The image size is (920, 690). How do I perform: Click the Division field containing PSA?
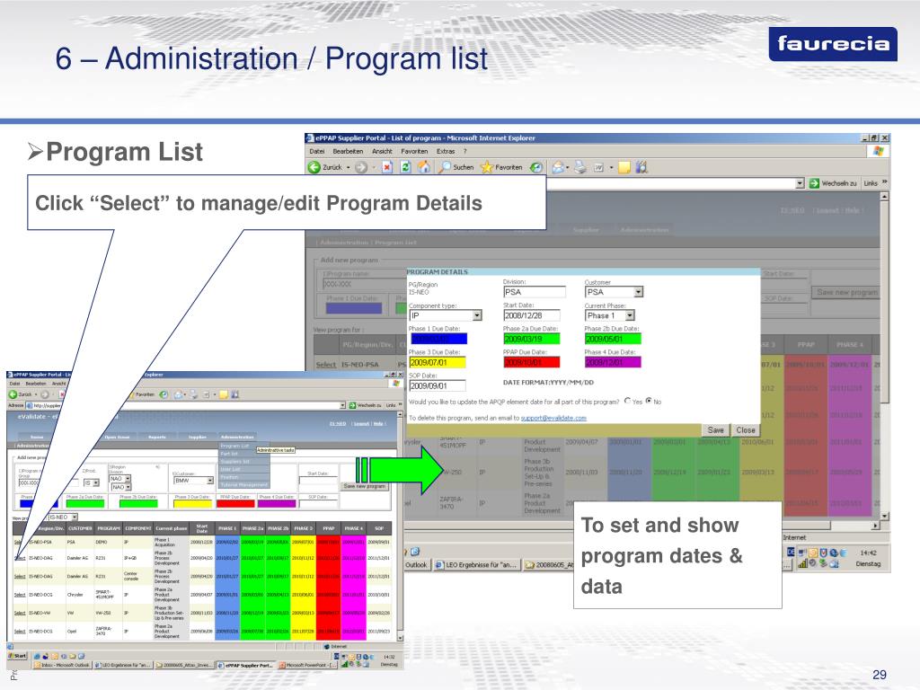pyautogui.click(x=534, y=292)
